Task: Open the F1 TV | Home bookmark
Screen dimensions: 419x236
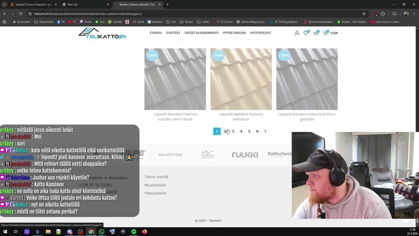Action: (222, 22)
